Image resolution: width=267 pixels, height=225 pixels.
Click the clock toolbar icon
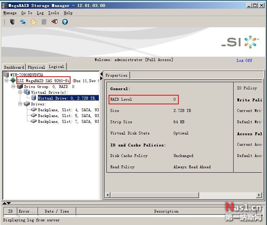click(x=33, y=22)
